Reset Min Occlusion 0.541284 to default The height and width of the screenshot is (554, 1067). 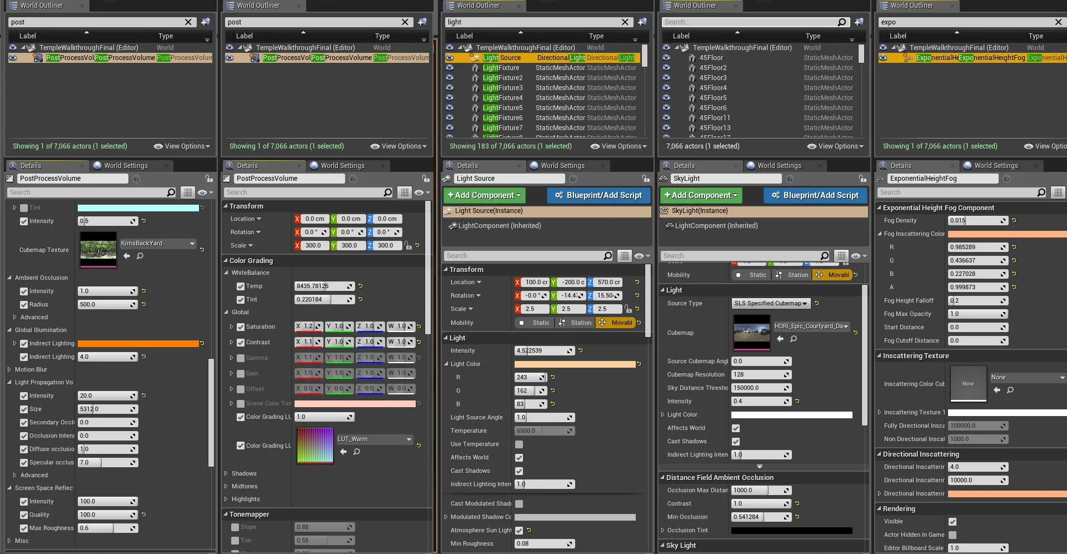797,517
